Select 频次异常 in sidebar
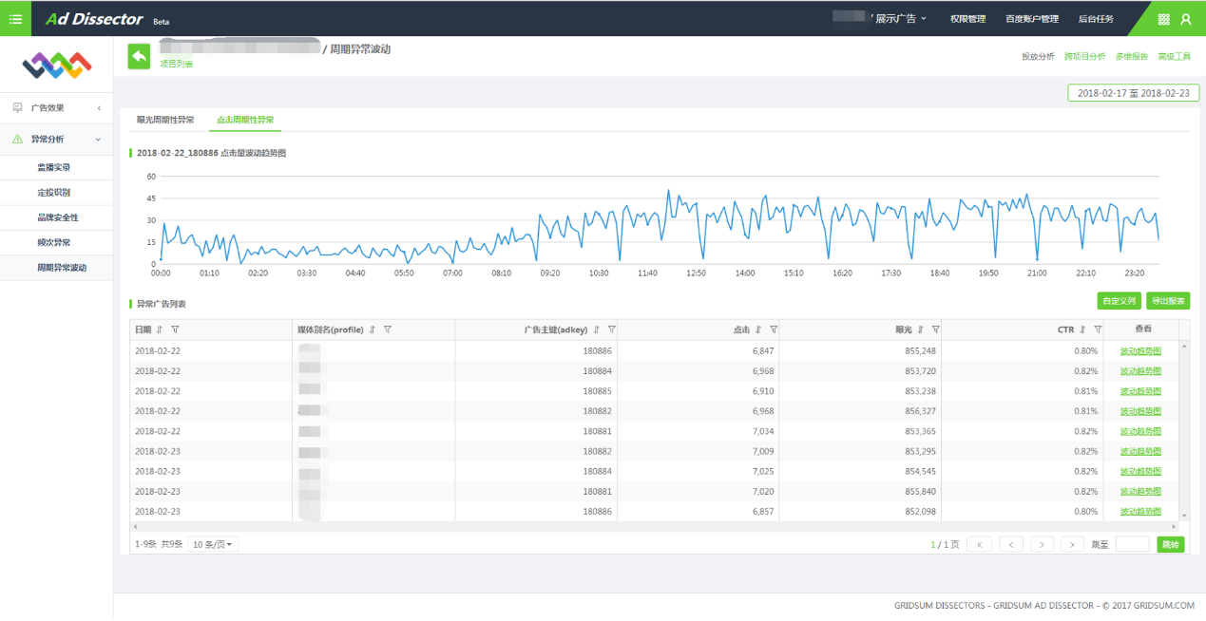Screen dimensions: 1206x621 point(56,243)
